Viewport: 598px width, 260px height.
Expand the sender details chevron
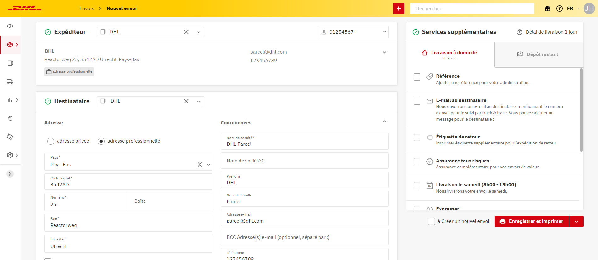[384, 52]
